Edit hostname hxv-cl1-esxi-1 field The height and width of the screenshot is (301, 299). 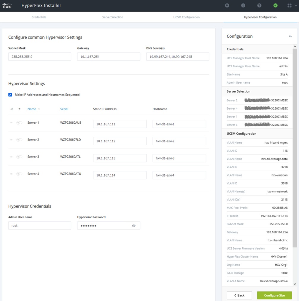point(179,124)
